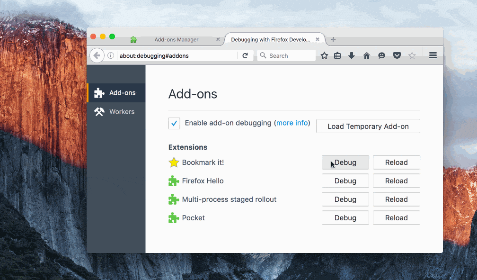Image resolution: width=477 pixels, height=280 pixels.
Task: Close the Debugging with Firefox tab
Action: point(318,39)
